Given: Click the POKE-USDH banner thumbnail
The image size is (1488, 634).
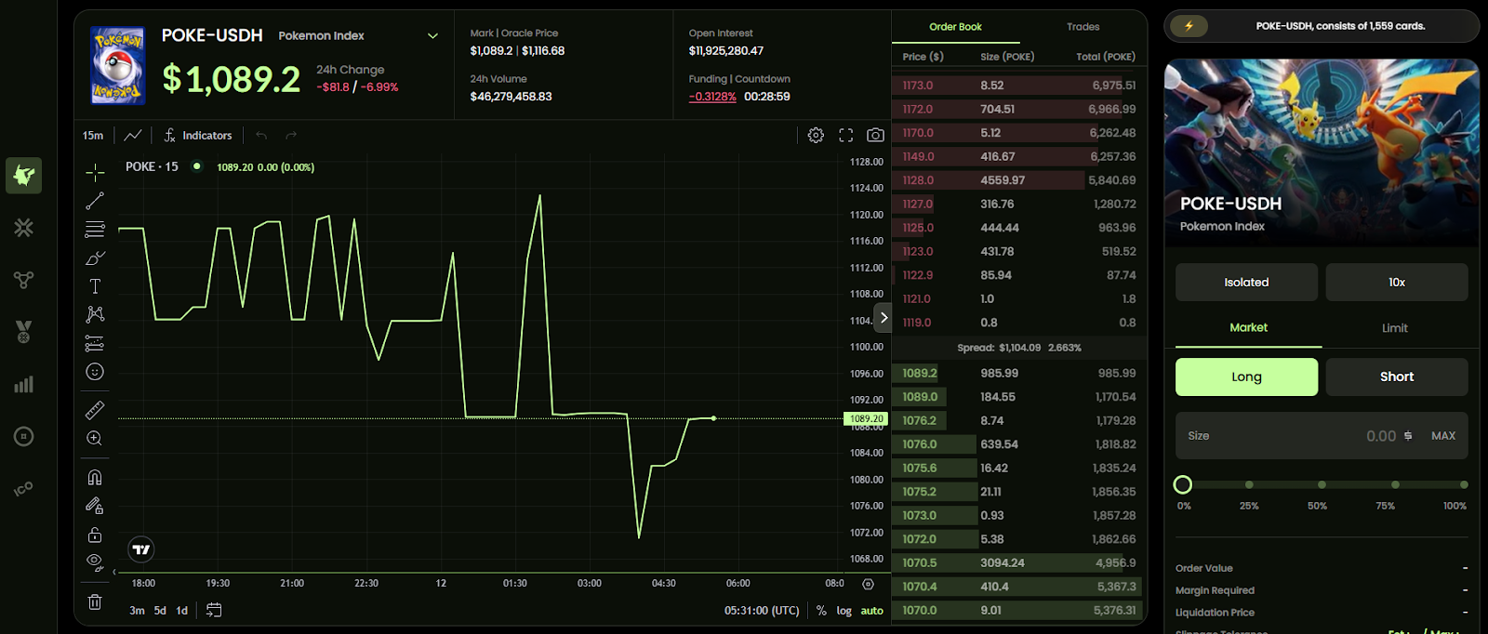Looking at the screenshot, I should 1322,153.
